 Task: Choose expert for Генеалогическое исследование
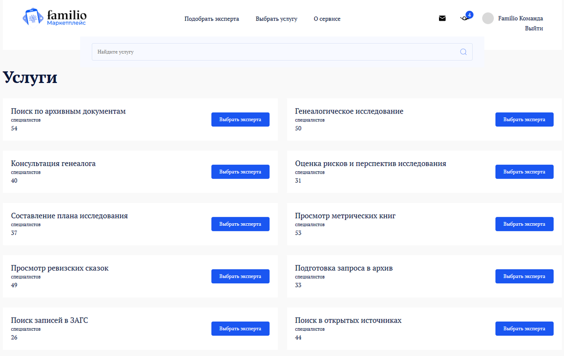pyautogui.click(x=524, y=119)
